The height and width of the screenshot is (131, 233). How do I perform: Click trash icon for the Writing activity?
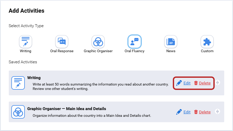pyautogui.click(x=196, y=83)
